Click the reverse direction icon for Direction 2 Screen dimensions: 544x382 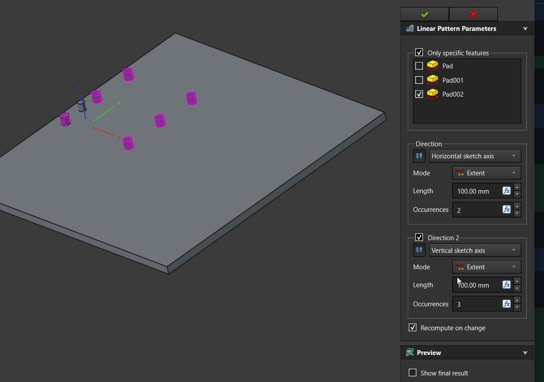[x=419, y=250]
